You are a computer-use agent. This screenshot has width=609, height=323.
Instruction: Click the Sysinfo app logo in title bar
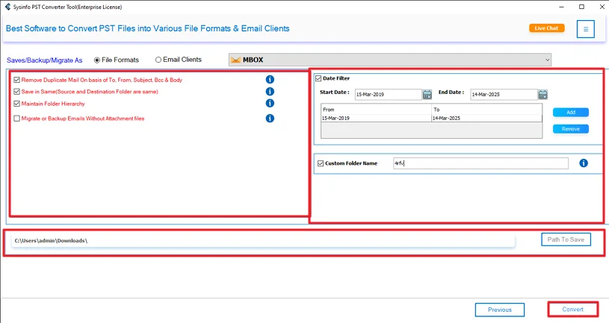7,7
